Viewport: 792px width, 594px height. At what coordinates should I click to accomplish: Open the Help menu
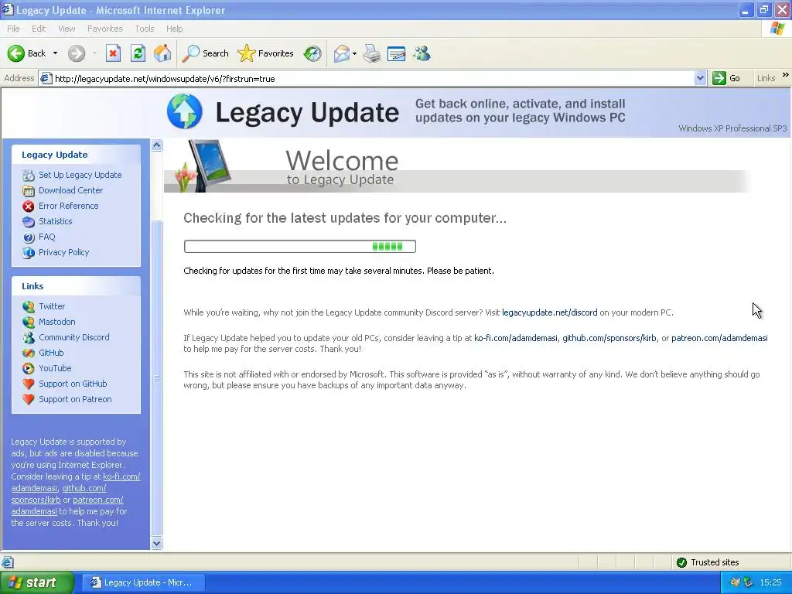pyautogui.click(x=174, y=29)
